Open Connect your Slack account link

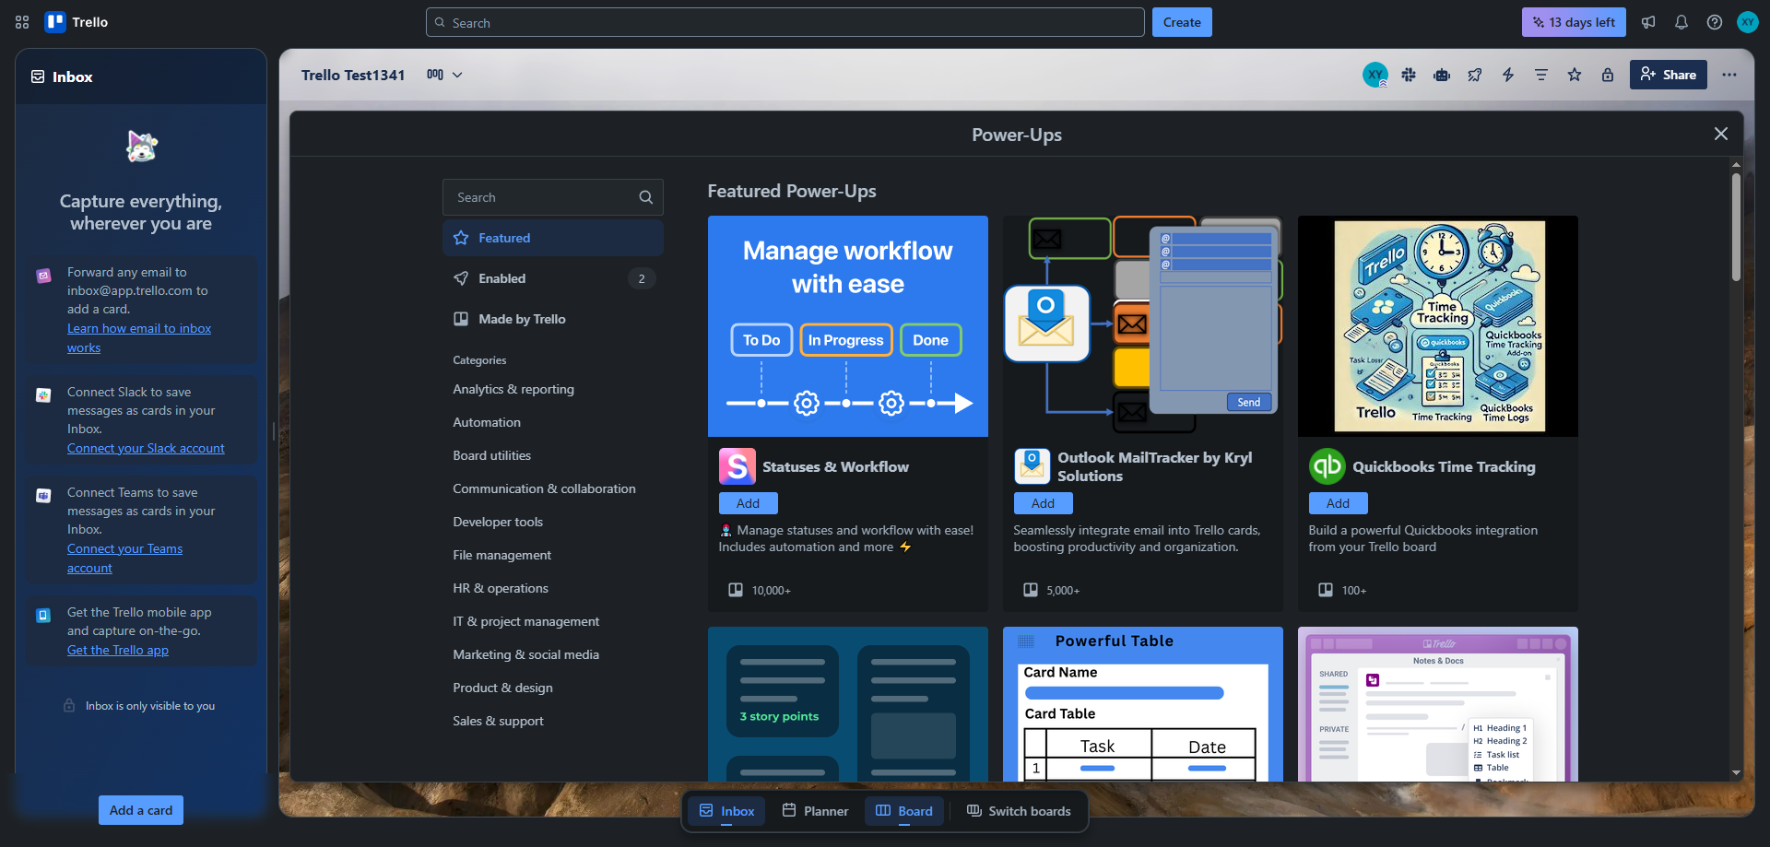coord(146,448)
